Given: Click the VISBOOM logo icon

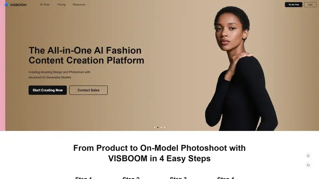Looking at the screenshot, I should (7, 5).
